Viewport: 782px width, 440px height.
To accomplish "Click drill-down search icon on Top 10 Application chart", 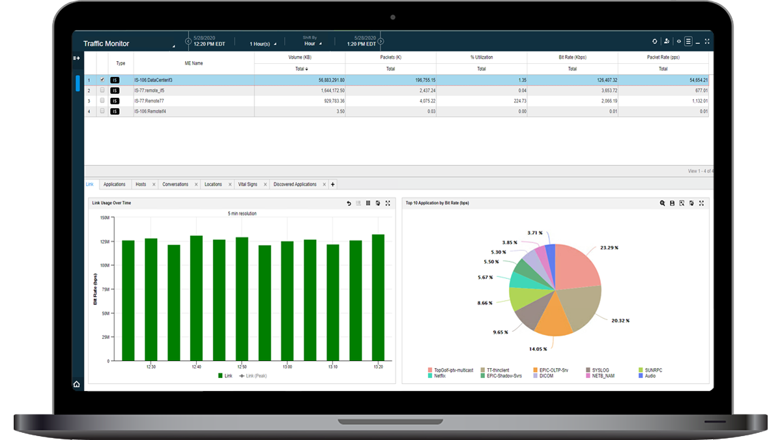I will point(682,203).
